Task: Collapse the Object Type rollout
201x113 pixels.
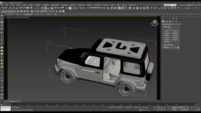Action: (167, 27)
